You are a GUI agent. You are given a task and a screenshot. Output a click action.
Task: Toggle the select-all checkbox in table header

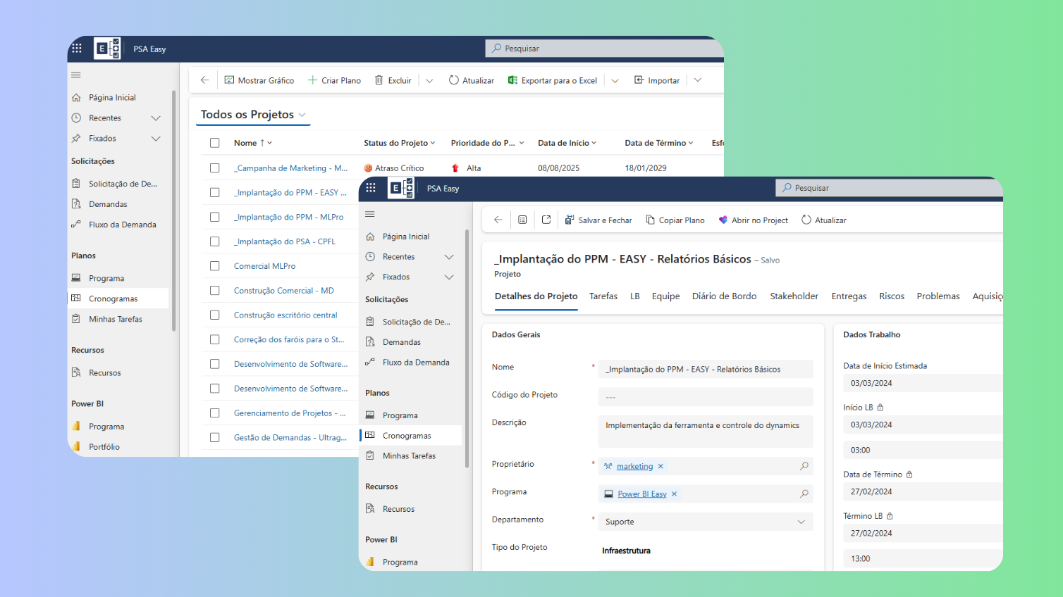pos(215,143)
